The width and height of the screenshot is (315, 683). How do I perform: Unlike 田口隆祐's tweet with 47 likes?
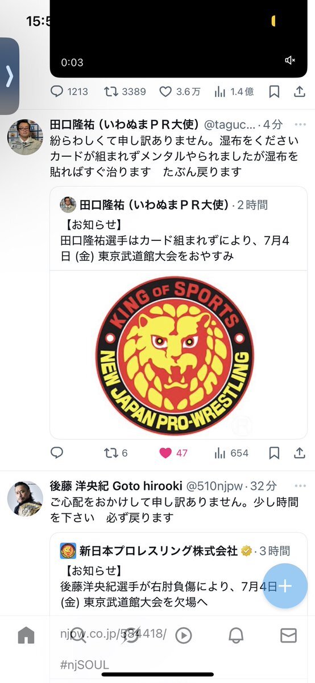173,453
